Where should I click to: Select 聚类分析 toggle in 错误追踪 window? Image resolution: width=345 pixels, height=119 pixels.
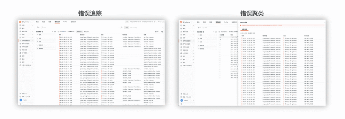[x=86, y=32]
